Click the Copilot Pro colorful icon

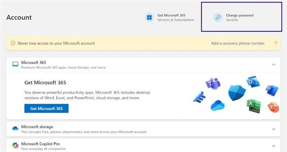[16, 145]
